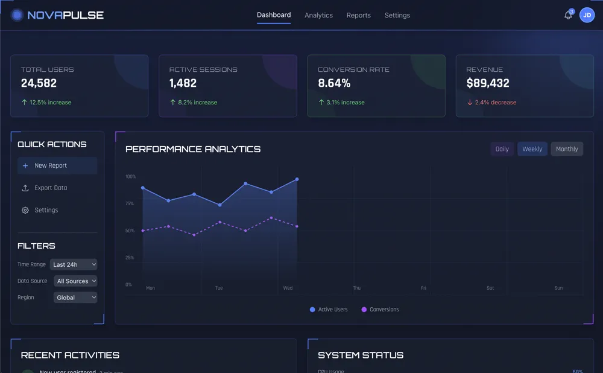Click the plus icon for New Report
The width and height of the screenshot is (603, 373).
point(25,165)
